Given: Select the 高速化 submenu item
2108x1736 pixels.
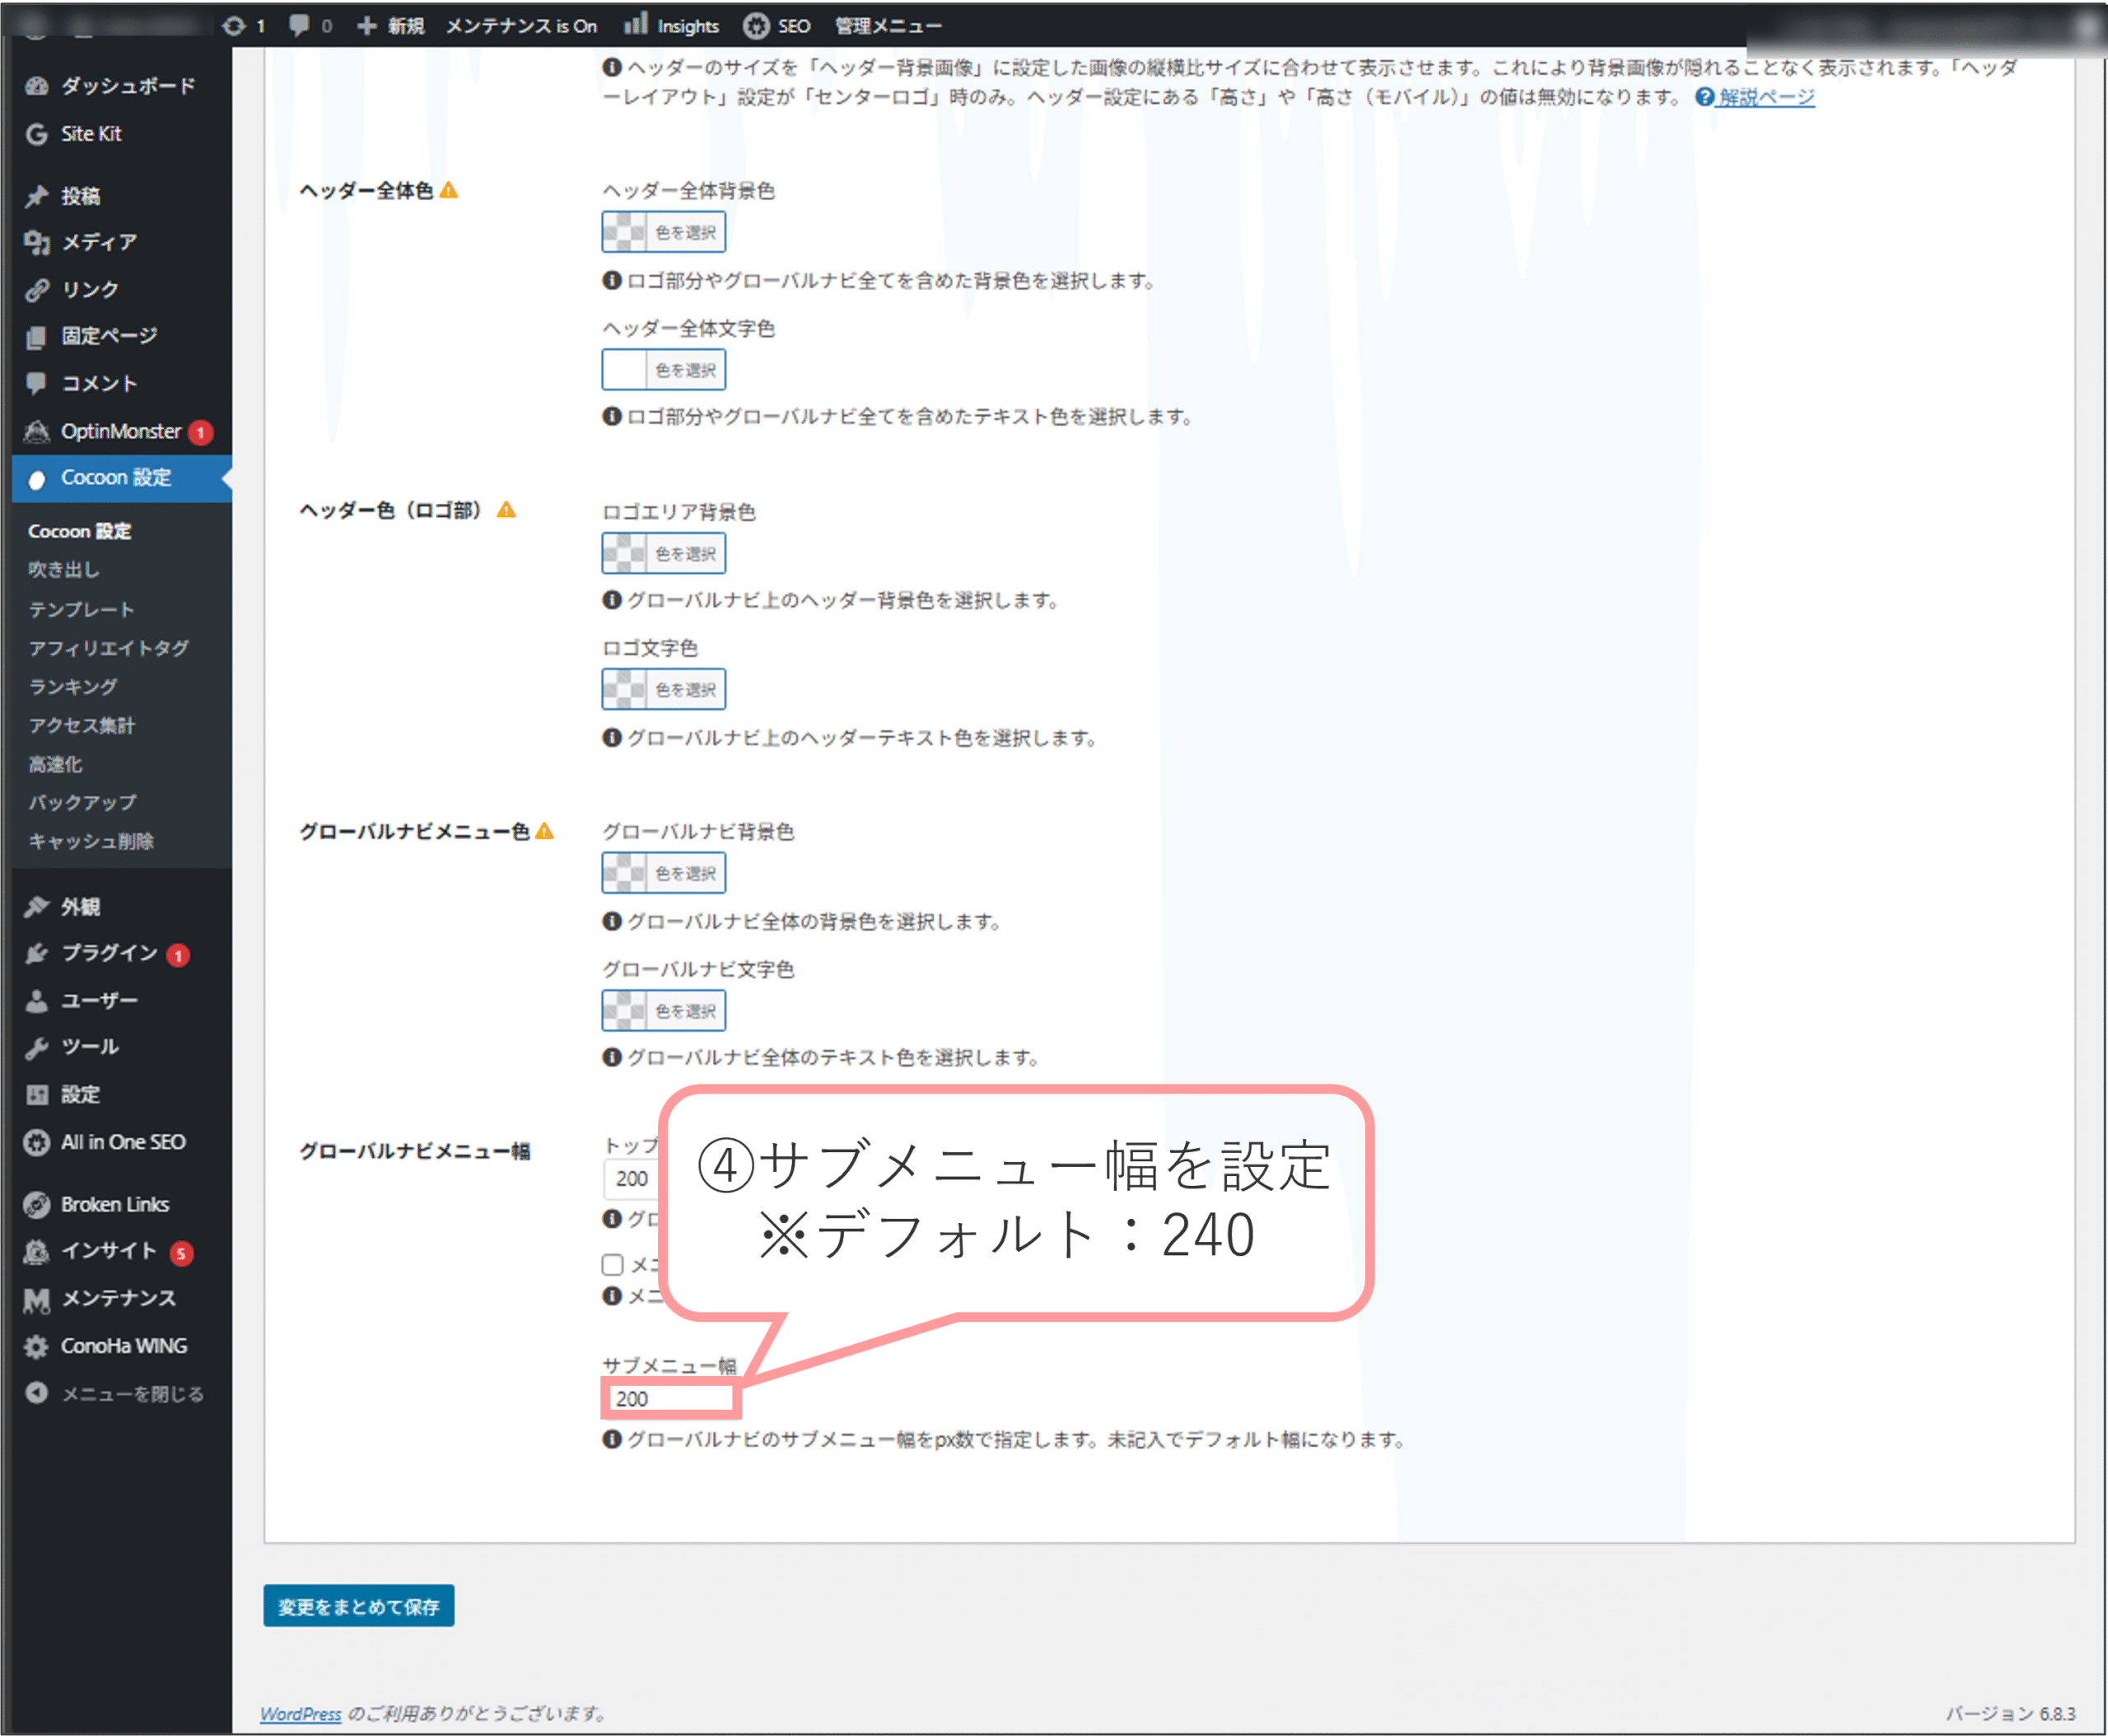Looking at the screenshot, I should click(55, 764).
